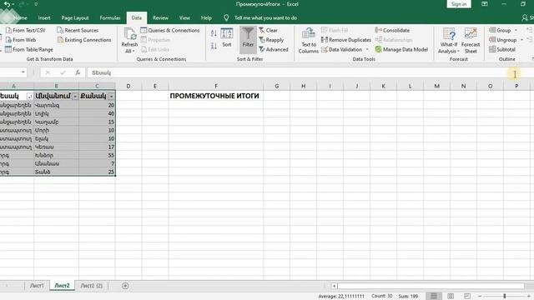Switch to Page Break Preview in status bar

(x=467, y=297)
